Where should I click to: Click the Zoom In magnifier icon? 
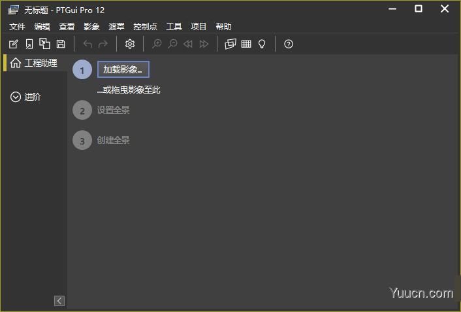point(157,44)
